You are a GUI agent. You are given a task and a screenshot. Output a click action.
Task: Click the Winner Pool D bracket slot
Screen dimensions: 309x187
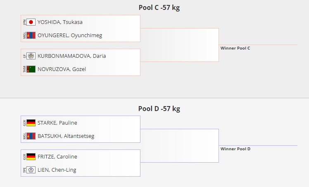point(235,149)
